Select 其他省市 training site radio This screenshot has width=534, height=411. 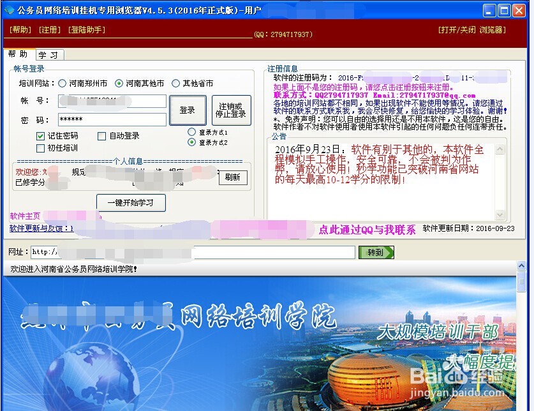pos(175,83)
